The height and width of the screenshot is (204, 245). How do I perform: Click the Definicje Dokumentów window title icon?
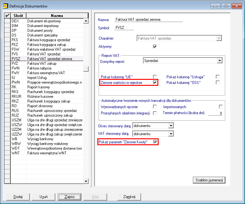tap(5, 6)
